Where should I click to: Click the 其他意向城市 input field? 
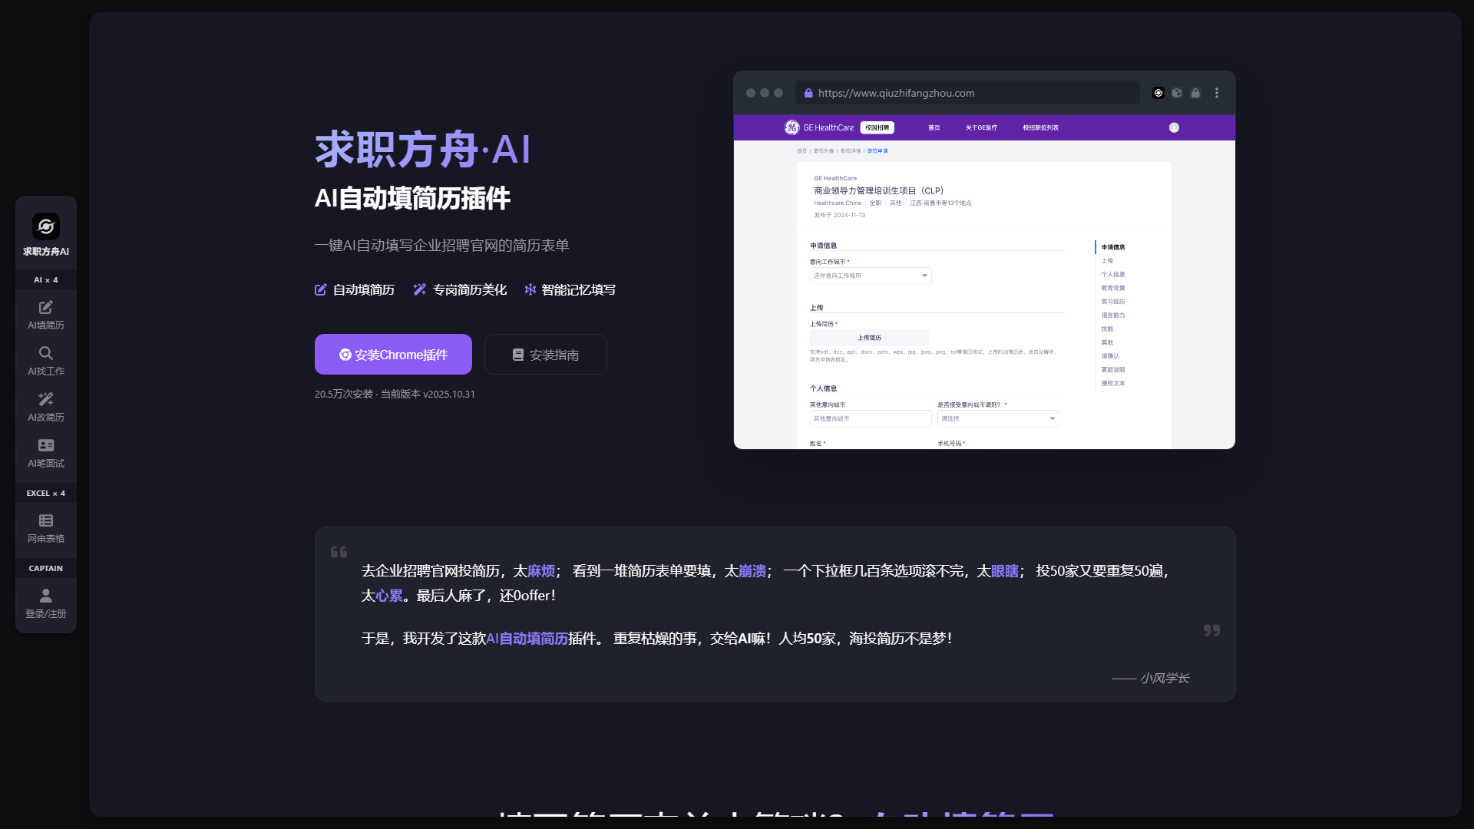(x=871, y=418)
